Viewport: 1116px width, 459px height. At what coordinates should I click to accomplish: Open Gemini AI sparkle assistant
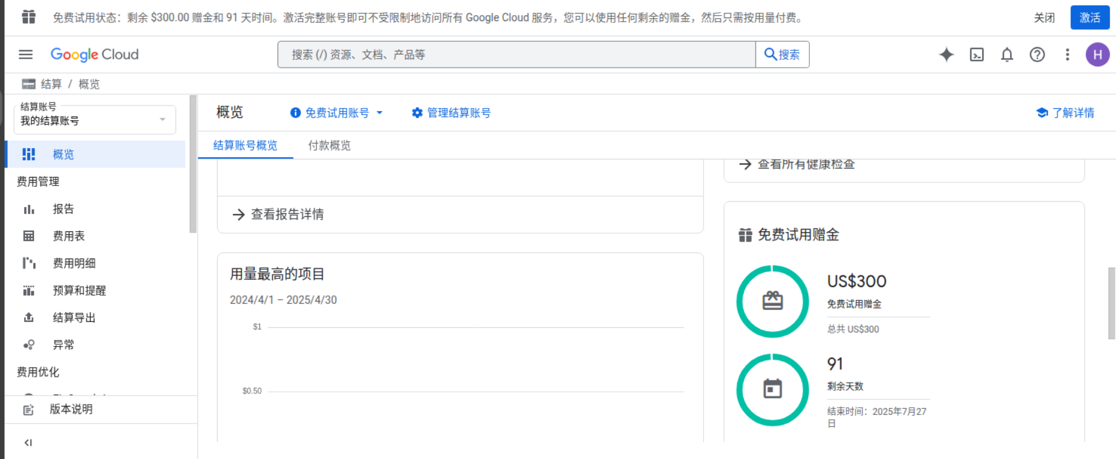[947, 54]
